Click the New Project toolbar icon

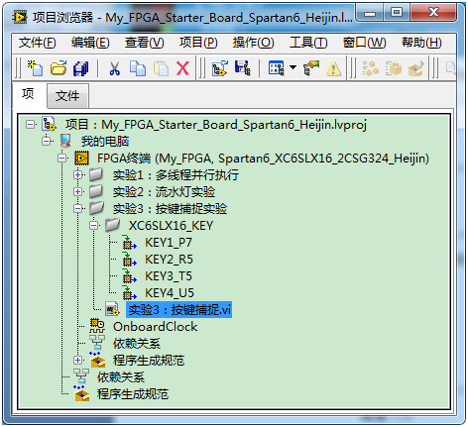[x=35, y=68]
